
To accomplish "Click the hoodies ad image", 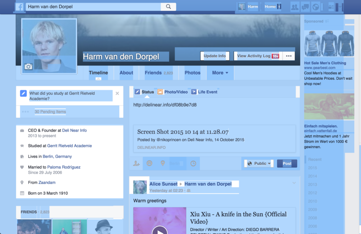I will click(x=329, y=44).
